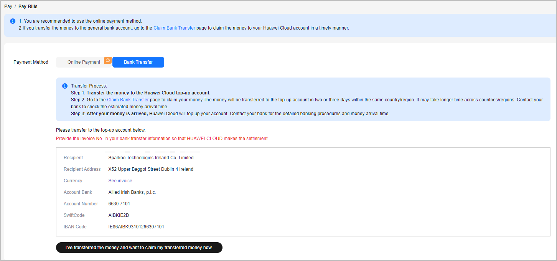Open the See invoice currency link
The height and width of the screenshot is (261, 557).
120,181
